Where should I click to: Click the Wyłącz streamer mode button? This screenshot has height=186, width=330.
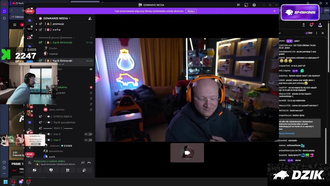pos(191,11)
